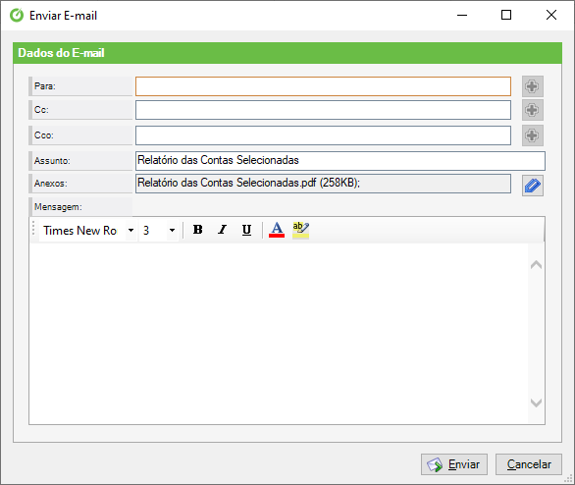This screenshot has width=575, height=485.
Task: Focus the Para recipient field
Action: point(323,86)
